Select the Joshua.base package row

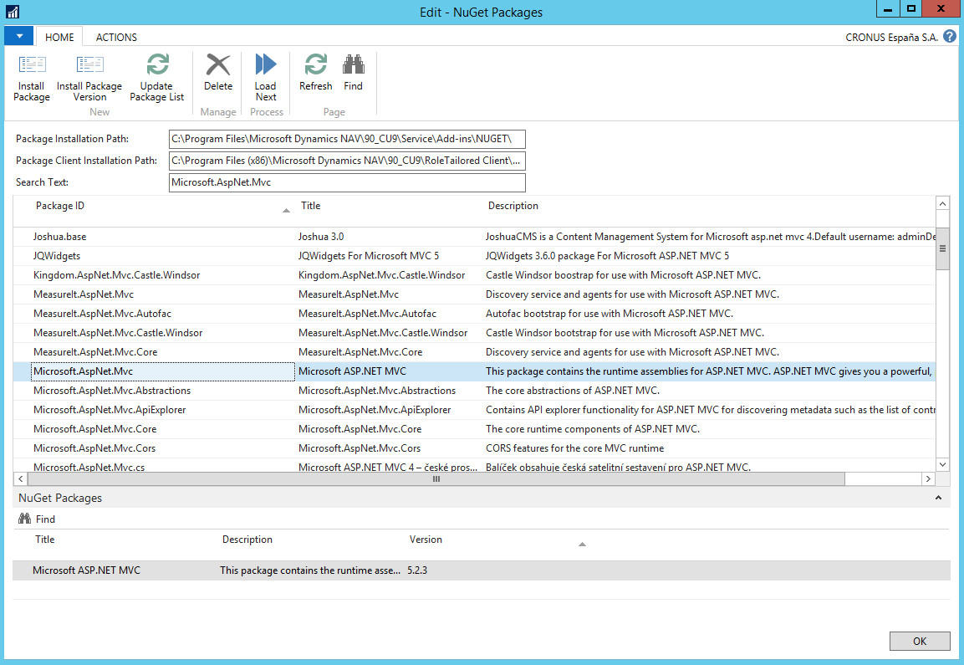click(x=474, y=237)
